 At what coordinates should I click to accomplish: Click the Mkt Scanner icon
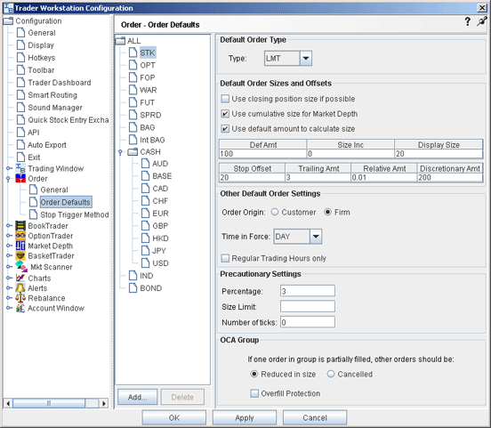(21, 266)
